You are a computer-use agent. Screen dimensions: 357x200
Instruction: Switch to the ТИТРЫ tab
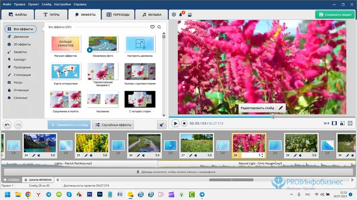(x=51, y=15)
